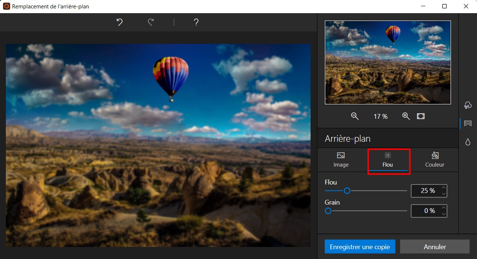Click the navigator preview thumbnail
477x259 pixels.
388,62
